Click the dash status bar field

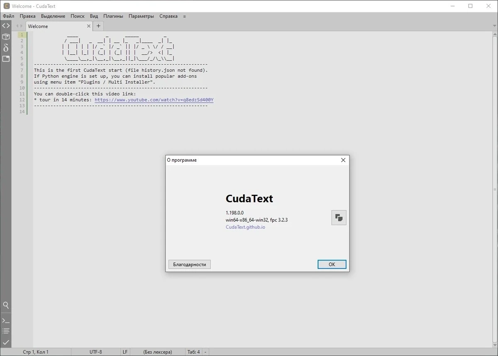tap(205, 352)
